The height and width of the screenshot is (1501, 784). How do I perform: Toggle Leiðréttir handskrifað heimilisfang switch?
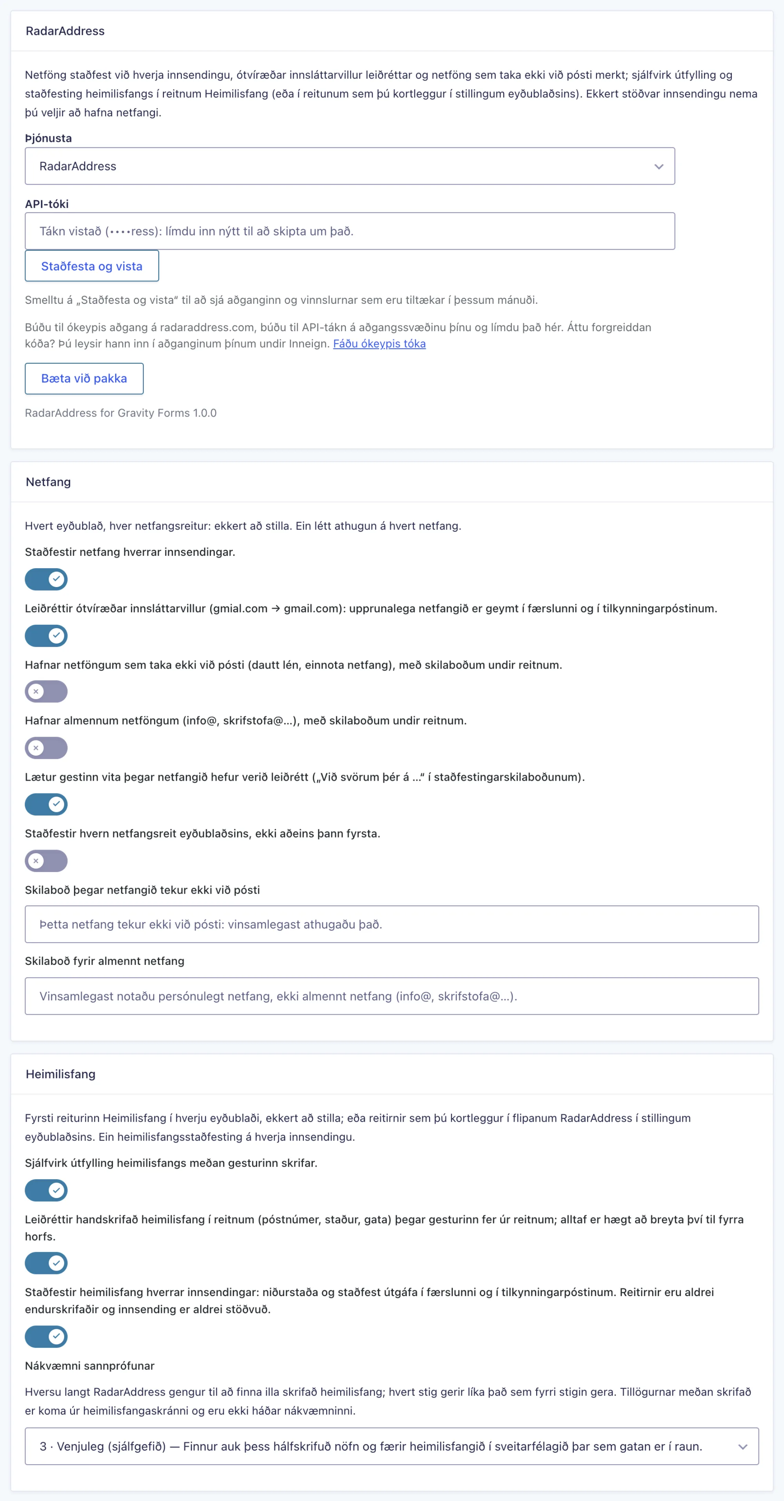(46, 1263)
